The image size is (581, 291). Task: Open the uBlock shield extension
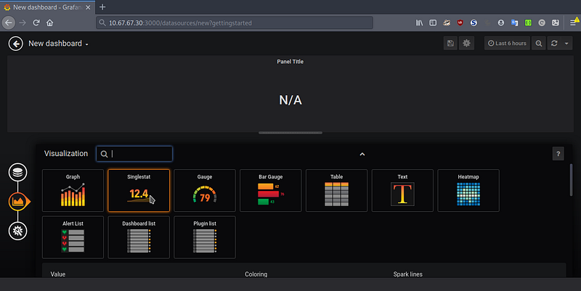[x=460, y=22]
